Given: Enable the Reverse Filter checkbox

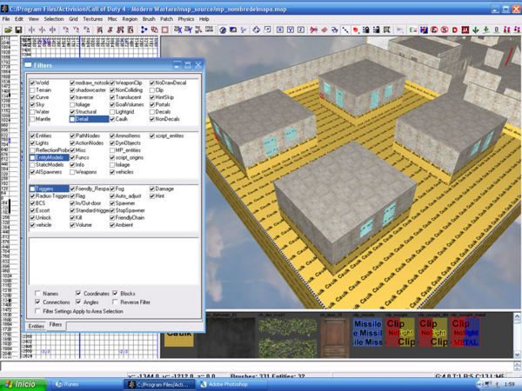Looking at the screenshot, I should click(x=115, y=302).
